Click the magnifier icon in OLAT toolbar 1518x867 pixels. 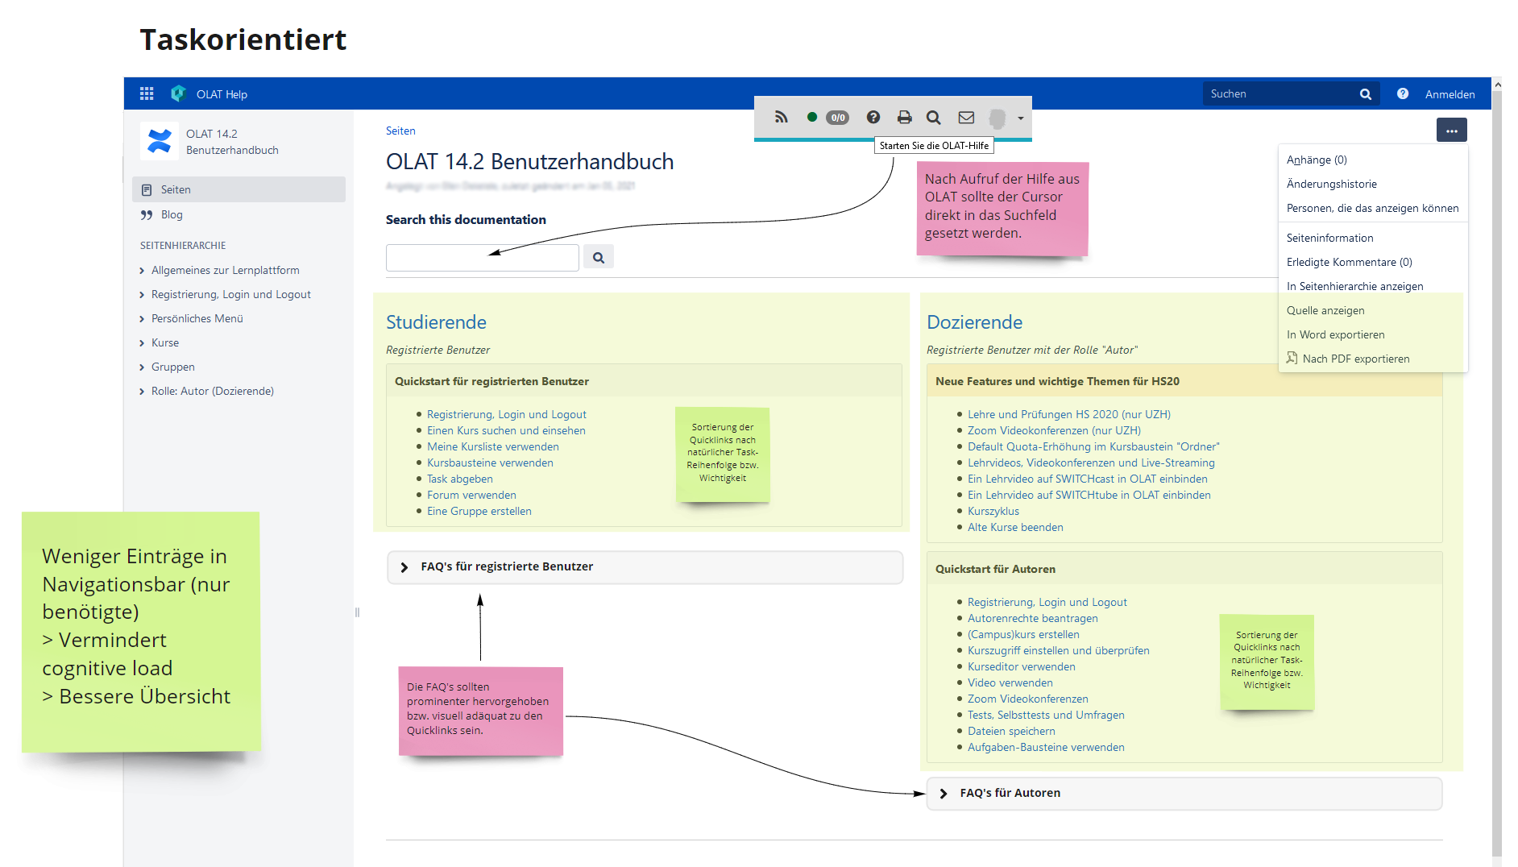click(x=934, y=118)
